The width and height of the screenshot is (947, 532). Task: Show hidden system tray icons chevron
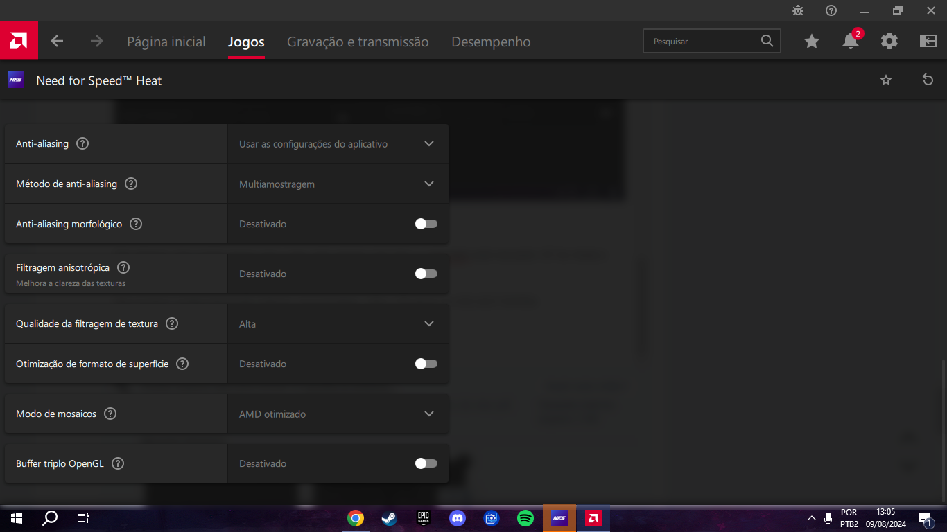812,518
